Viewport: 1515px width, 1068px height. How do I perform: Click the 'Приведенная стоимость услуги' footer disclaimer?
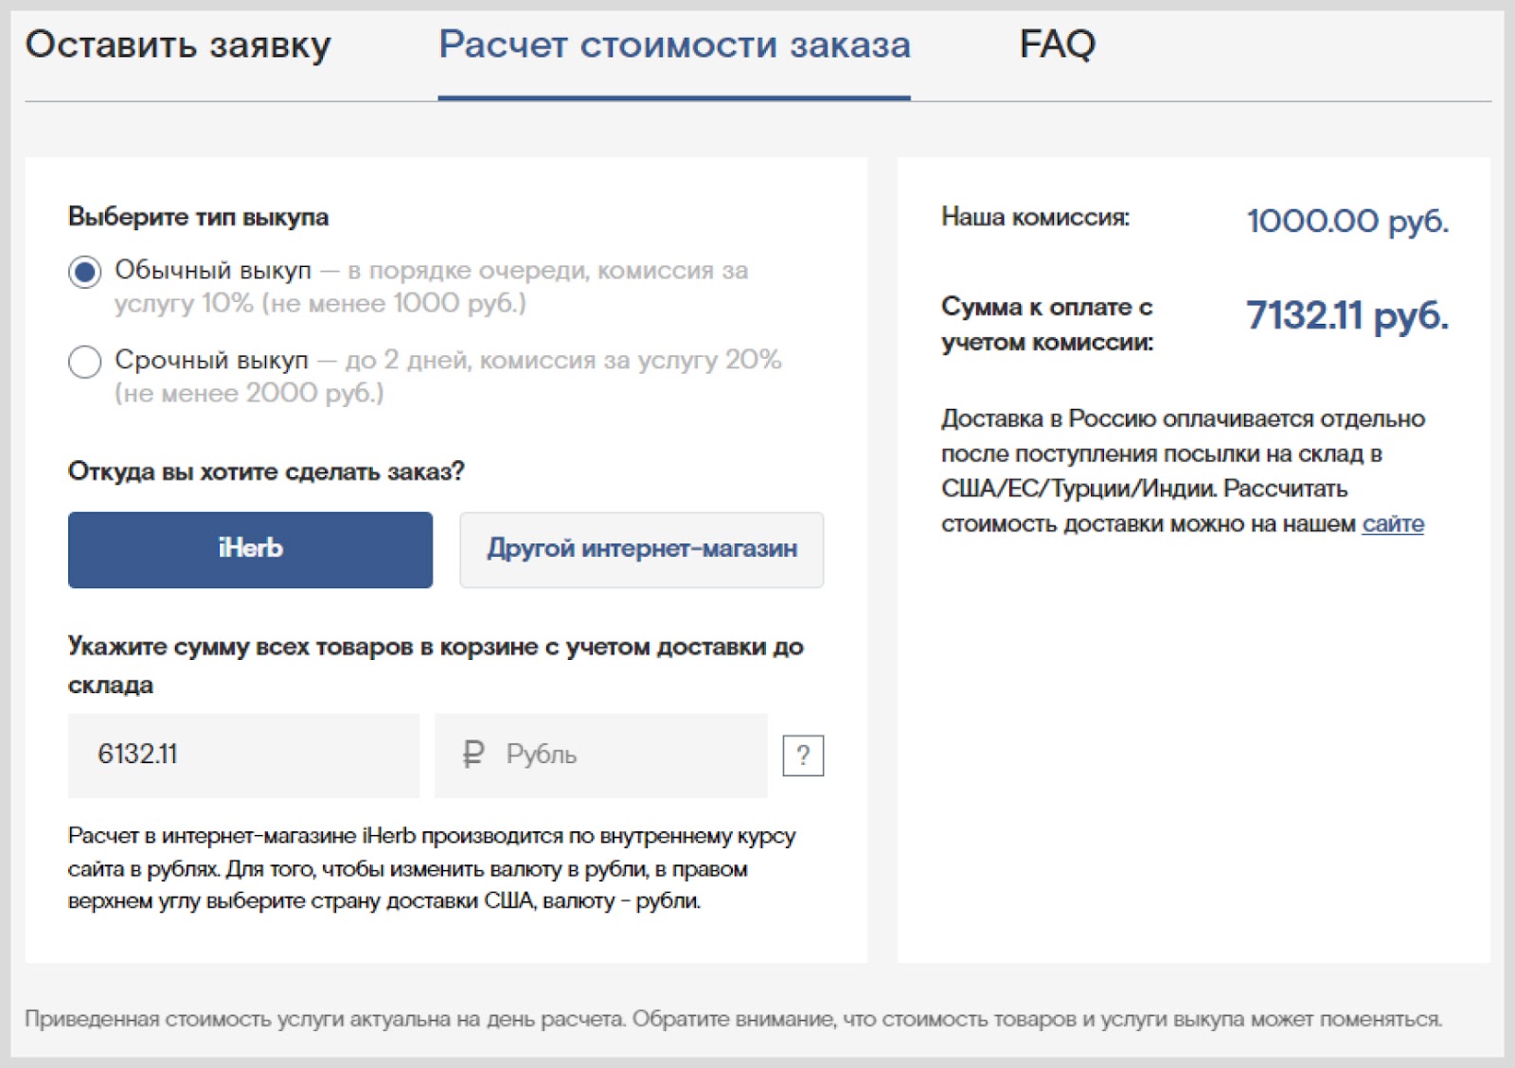click(734, 1020)
